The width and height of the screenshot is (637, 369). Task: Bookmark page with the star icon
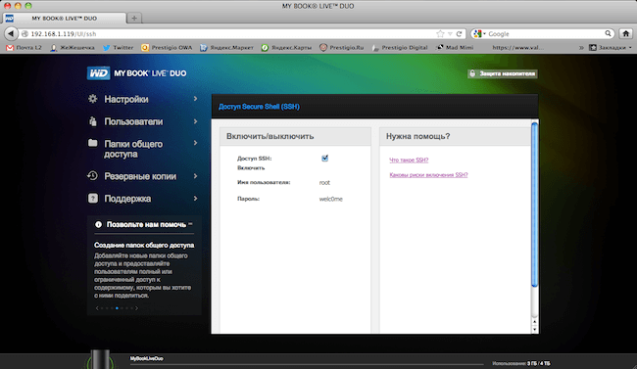[x=440, y=34]
